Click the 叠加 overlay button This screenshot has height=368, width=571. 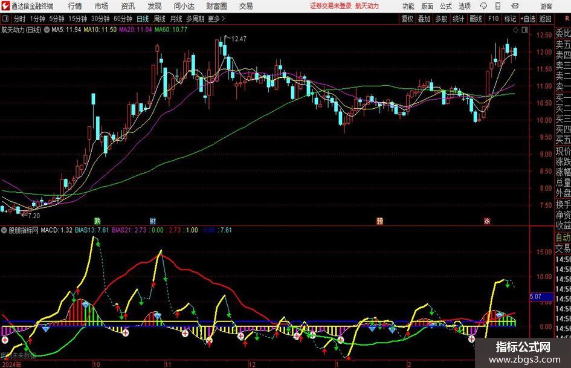click(x=424, y=19)
